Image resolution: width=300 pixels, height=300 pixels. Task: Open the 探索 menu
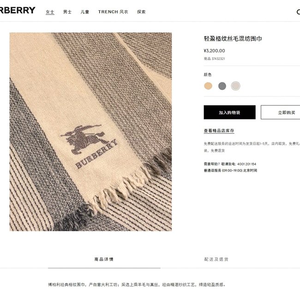click(x=141, y=12)
